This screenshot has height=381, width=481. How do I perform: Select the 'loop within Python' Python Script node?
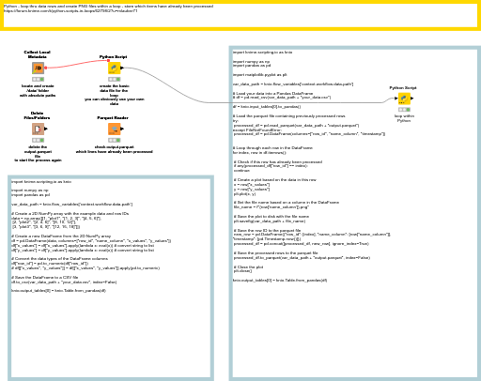pos(404,99)
